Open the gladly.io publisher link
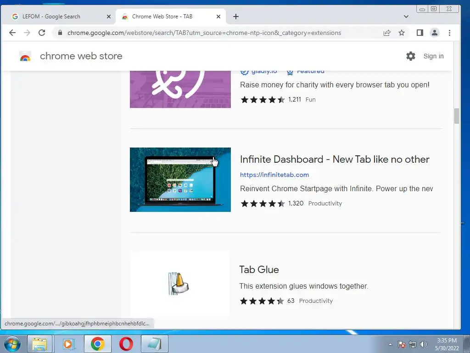Screen dimensions: 470x353 (x=264, y=72)
